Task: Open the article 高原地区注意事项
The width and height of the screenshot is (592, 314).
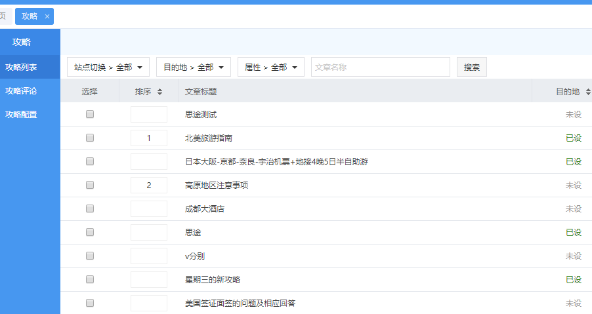Action: pyautogui.click(x=217, y=186)
